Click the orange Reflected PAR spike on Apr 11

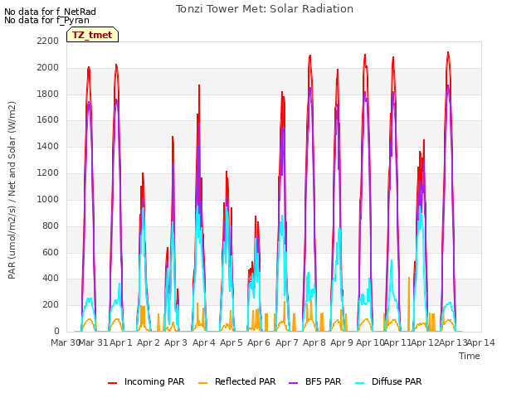[x=409, y=279]
